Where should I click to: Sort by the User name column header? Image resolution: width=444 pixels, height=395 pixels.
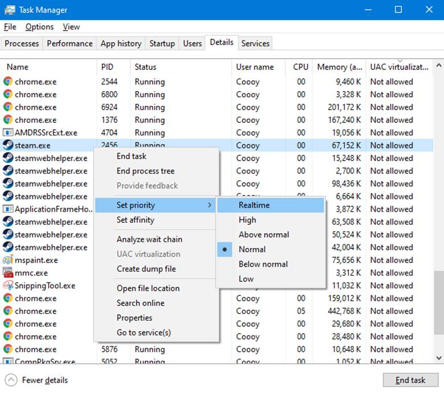point(258,67)
